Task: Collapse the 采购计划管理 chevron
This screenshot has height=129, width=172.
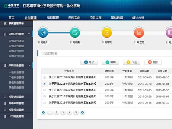Action: pos(29,34)
